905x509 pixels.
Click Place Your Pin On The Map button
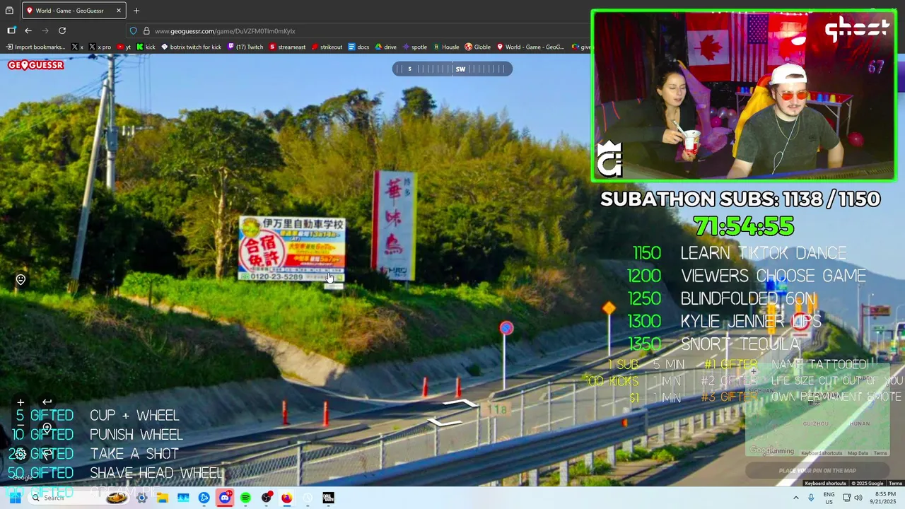click(x=817, y=471)
